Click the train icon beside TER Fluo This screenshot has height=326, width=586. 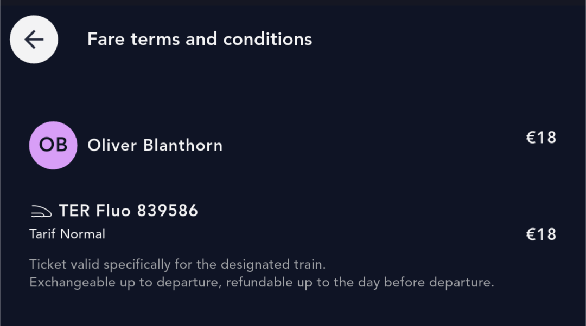coord(41,211)
